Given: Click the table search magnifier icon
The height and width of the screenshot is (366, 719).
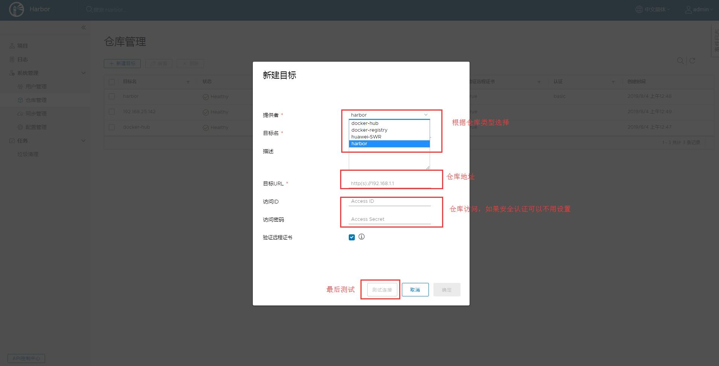Looking at the screenshot, I should point(680,61).
